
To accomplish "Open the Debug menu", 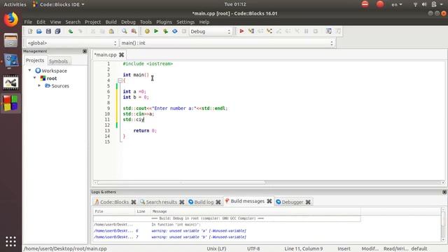I will click(x=128, y=22).
